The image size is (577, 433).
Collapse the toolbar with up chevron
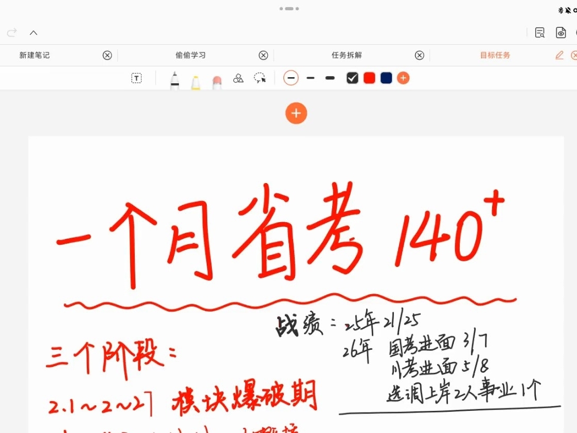(x=33, y=33)
